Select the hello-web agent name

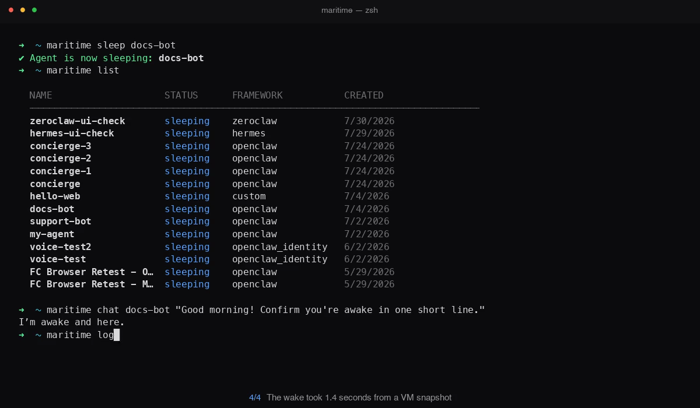pos(55,196)
